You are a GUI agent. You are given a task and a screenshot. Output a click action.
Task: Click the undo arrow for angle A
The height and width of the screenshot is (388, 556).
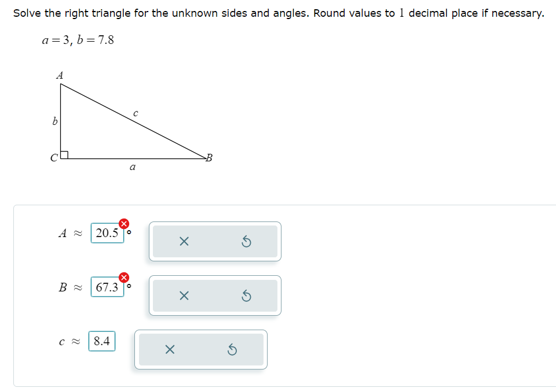[246, 242]
